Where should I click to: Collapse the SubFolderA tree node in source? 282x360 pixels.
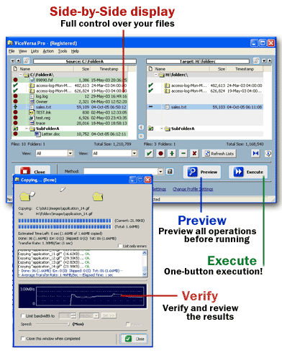click(x=27, y=129)
